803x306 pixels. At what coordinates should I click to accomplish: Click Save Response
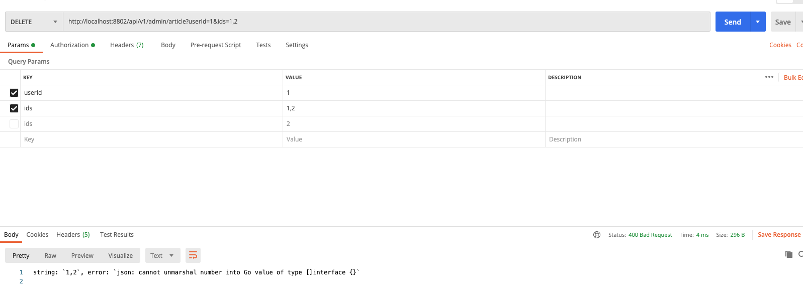779,235
